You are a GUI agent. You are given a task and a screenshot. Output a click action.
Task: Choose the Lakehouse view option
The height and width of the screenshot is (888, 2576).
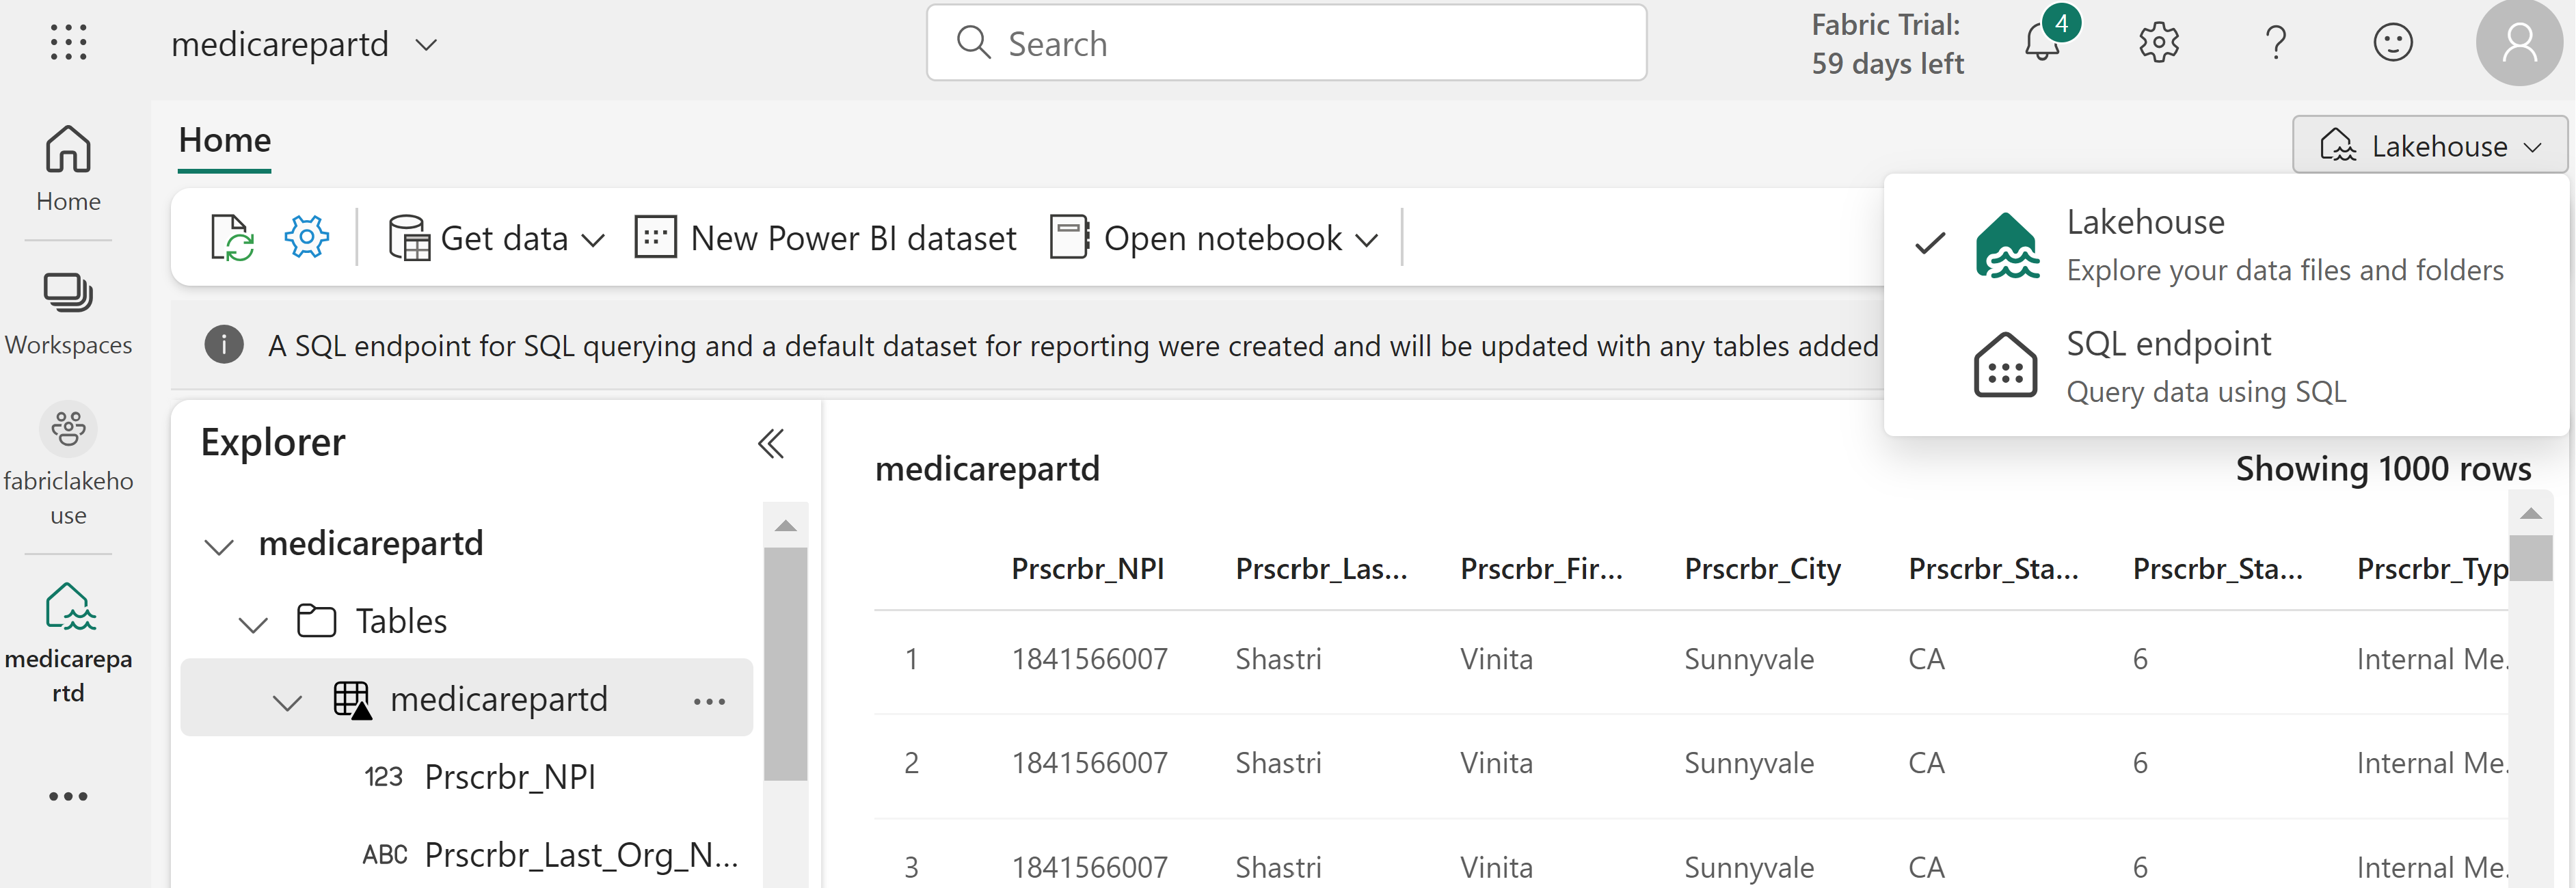pos(2226,245)
